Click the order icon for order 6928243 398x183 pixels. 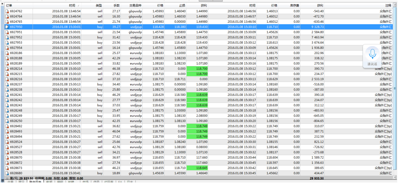click(x=7, y=105)
